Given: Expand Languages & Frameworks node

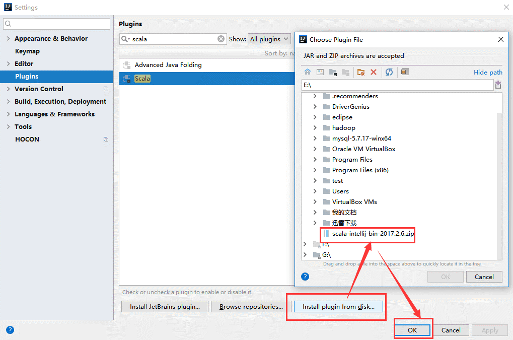Looking at the screenshot, I should (x=8, y=114).
